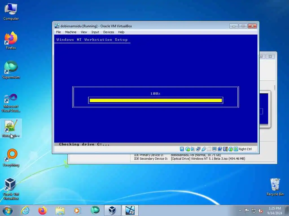
Task: Open Windows Media Player from the taskbar
Action: (x=77, y=210)
